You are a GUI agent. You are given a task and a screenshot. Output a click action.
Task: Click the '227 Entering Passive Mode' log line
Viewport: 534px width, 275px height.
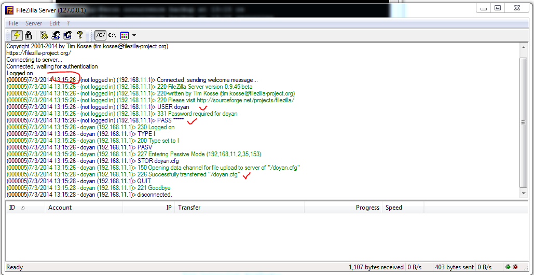coord(134,154)
